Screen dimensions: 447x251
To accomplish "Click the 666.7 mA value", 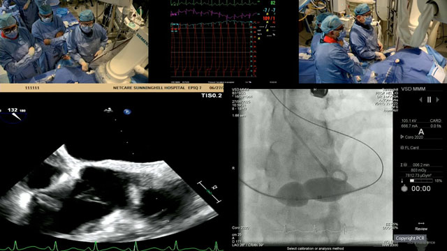I will coord(409,125).
